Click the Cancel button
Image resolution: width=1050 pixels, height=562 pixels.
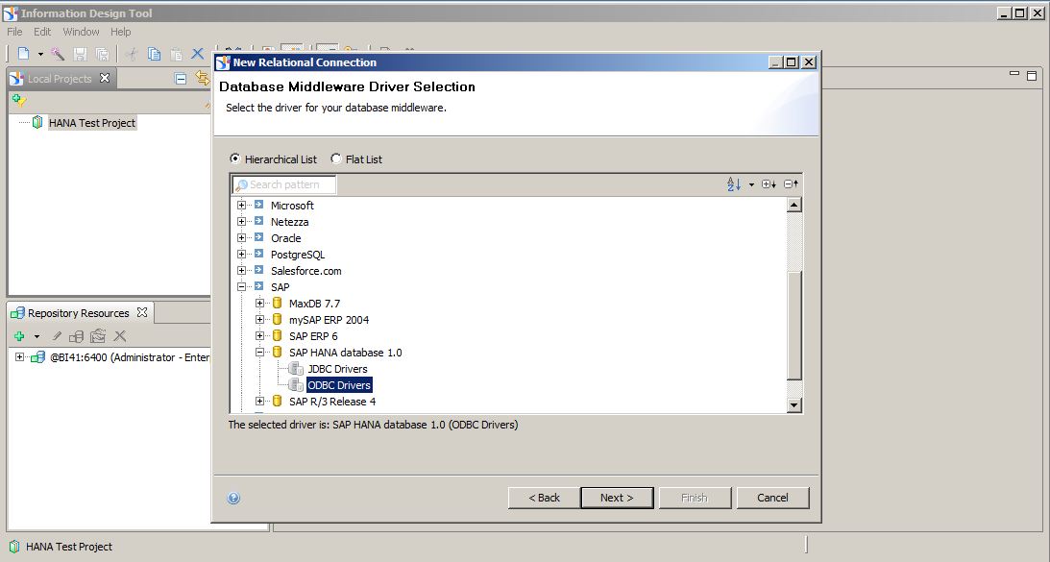pos(772,498)
